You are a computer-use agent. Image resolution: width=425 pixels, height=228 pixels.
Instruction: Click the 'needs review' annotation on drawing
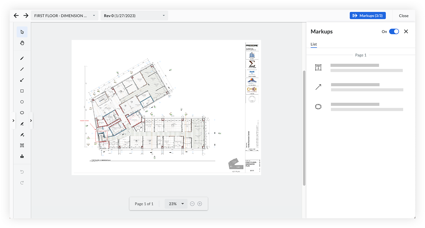(x=84, y=121)
